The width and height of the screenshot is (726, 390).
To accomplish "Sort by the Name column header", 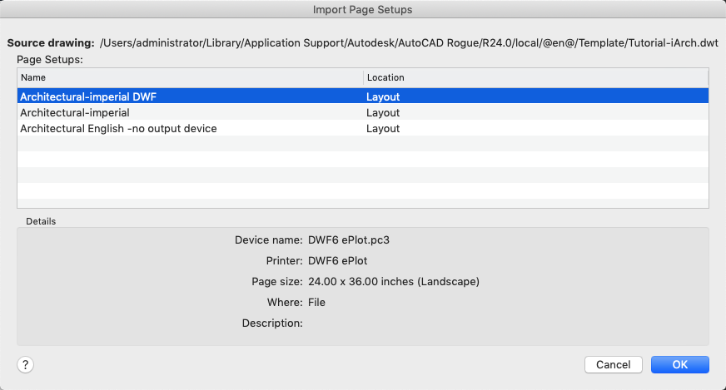I will coord(190,77).
